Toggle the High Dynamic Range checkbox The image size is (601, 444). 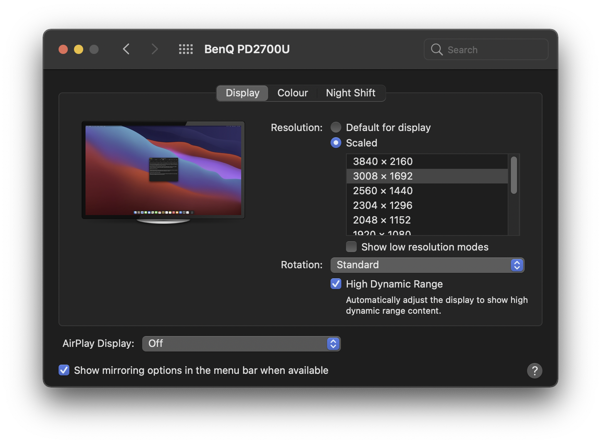[x=336, y=284]
